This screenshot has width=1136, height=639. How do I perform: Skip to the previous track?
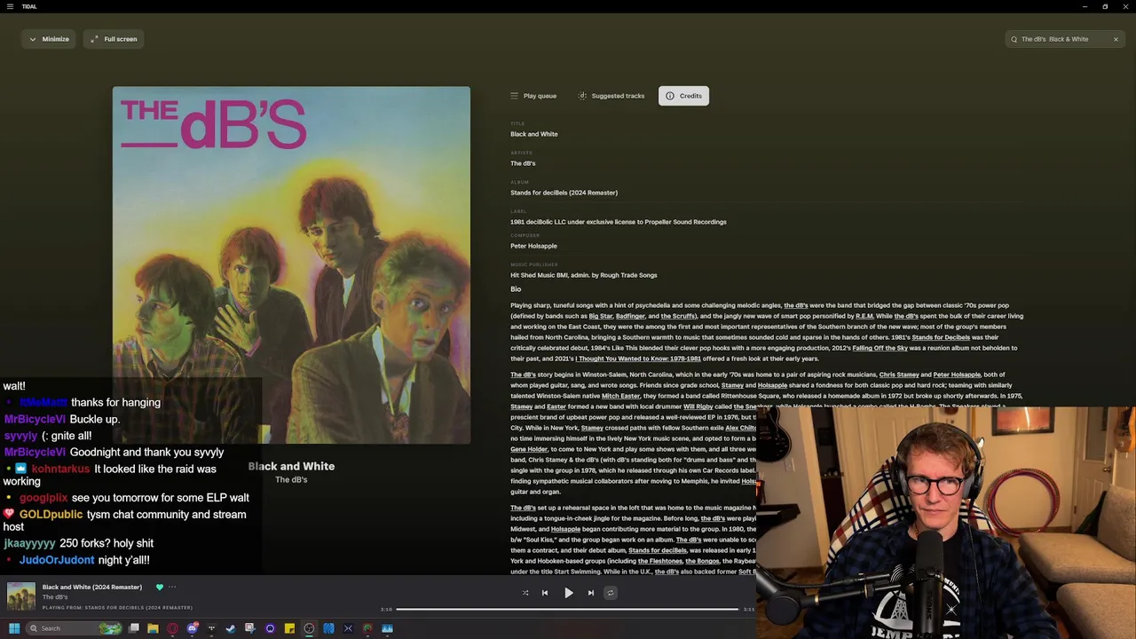click(x=545, y=593)
